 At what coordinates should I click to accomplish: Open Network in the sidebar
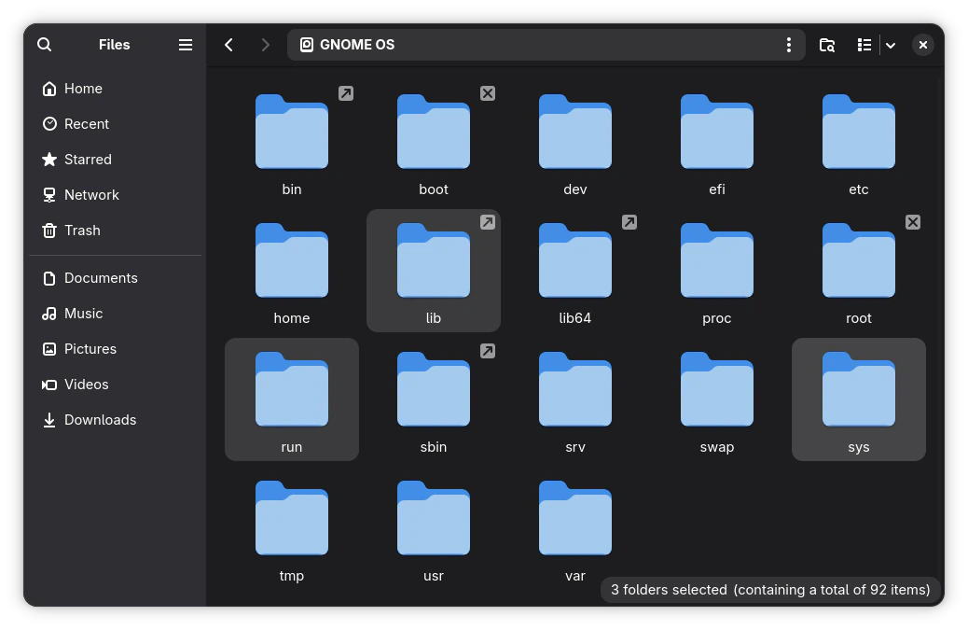click(116, 194)
